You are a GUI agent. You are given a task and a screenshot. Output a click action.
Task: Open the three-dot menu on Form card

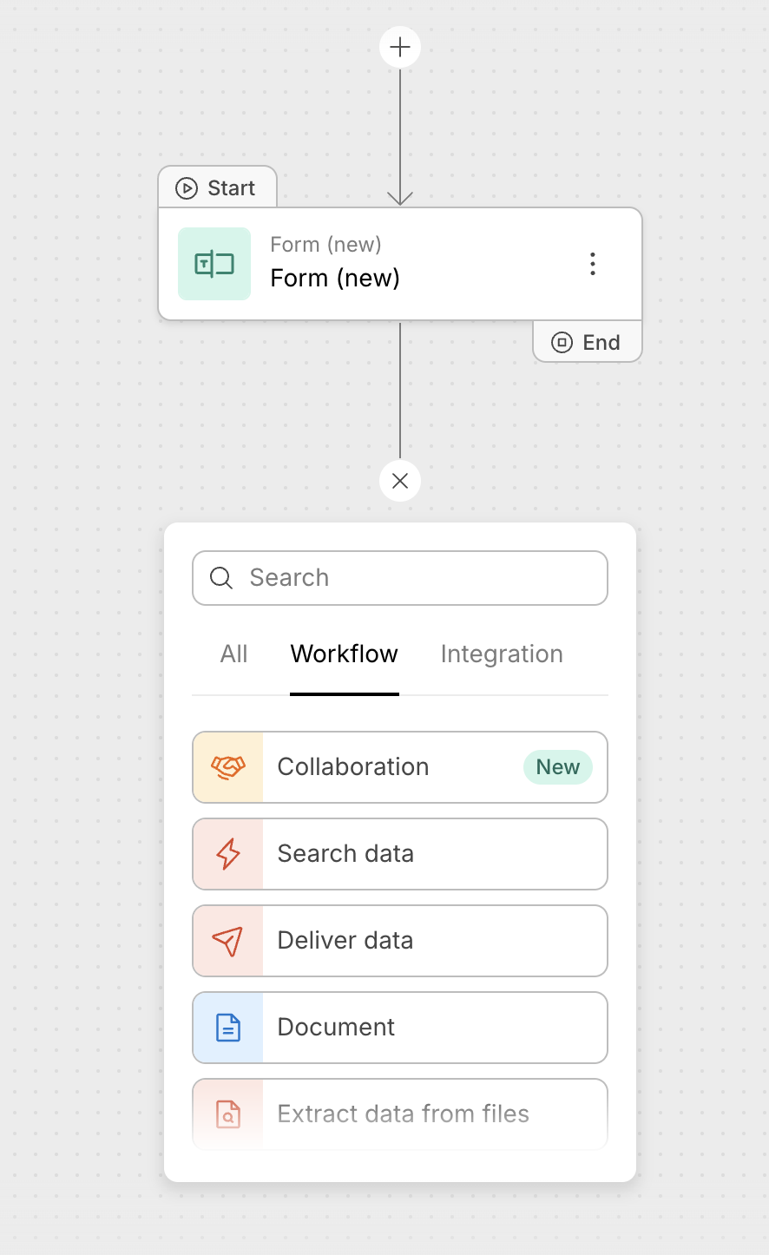coord(593,264)
